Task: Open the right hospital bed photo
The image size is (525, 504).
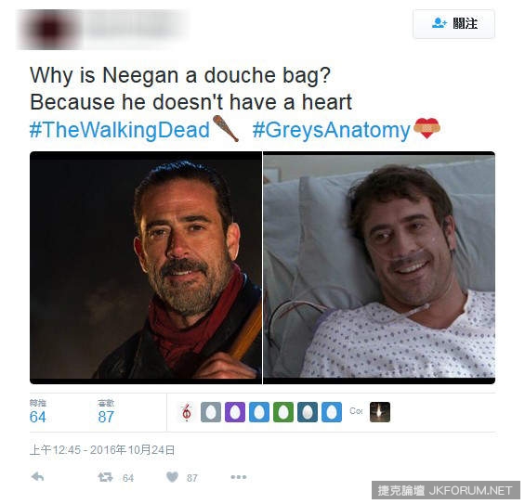Action: 379,267
